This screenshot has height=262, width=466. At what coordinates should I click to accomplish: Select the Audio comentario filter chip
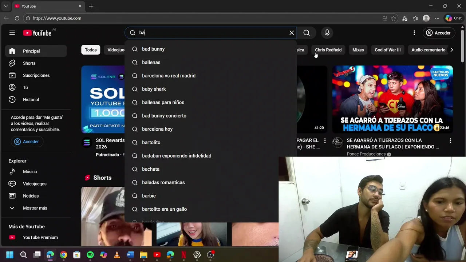[x=428, y=50]
